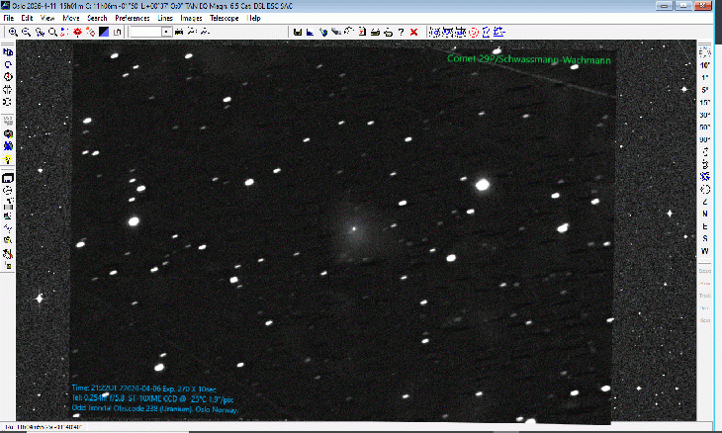This screenshot has width=722, height=433.
Task: Click the zoom out magnifier icon
Action: [25, 32]
